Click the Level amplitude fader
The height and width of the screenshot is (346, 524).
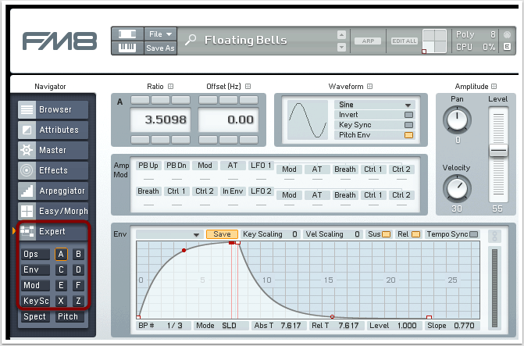tap(497, 149)
